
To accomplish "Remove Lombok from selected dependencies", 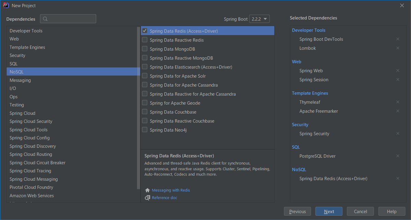I will click(398, 48).
